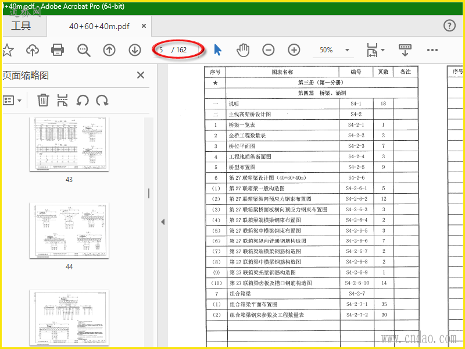Image resolution: width=465 pixels, height=349 pixels.
Task: Click the 全桥工程数量表 entry
Action: (247, 136)
